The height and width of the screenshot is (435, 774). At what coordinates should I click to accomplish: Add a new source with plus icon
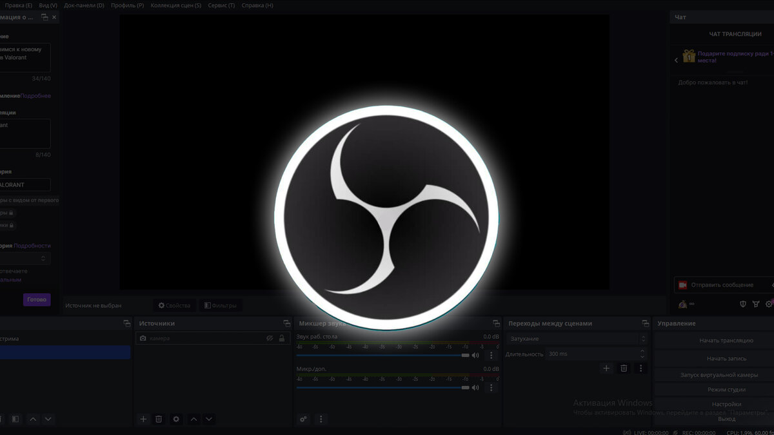pos(144,419)
